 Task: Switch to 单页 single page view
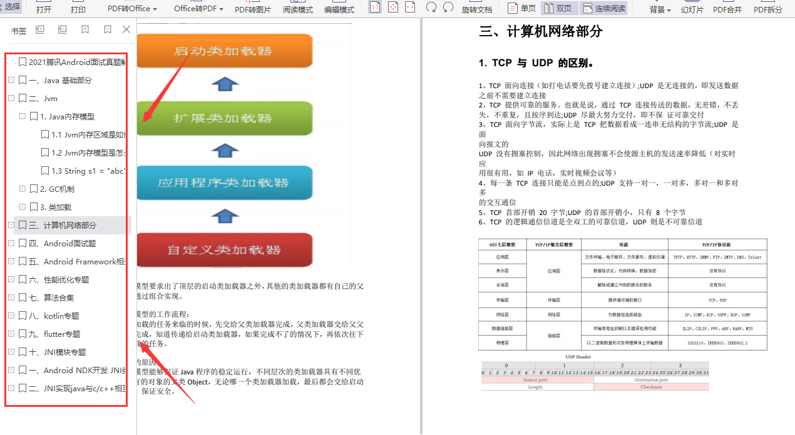coord(522,8)
